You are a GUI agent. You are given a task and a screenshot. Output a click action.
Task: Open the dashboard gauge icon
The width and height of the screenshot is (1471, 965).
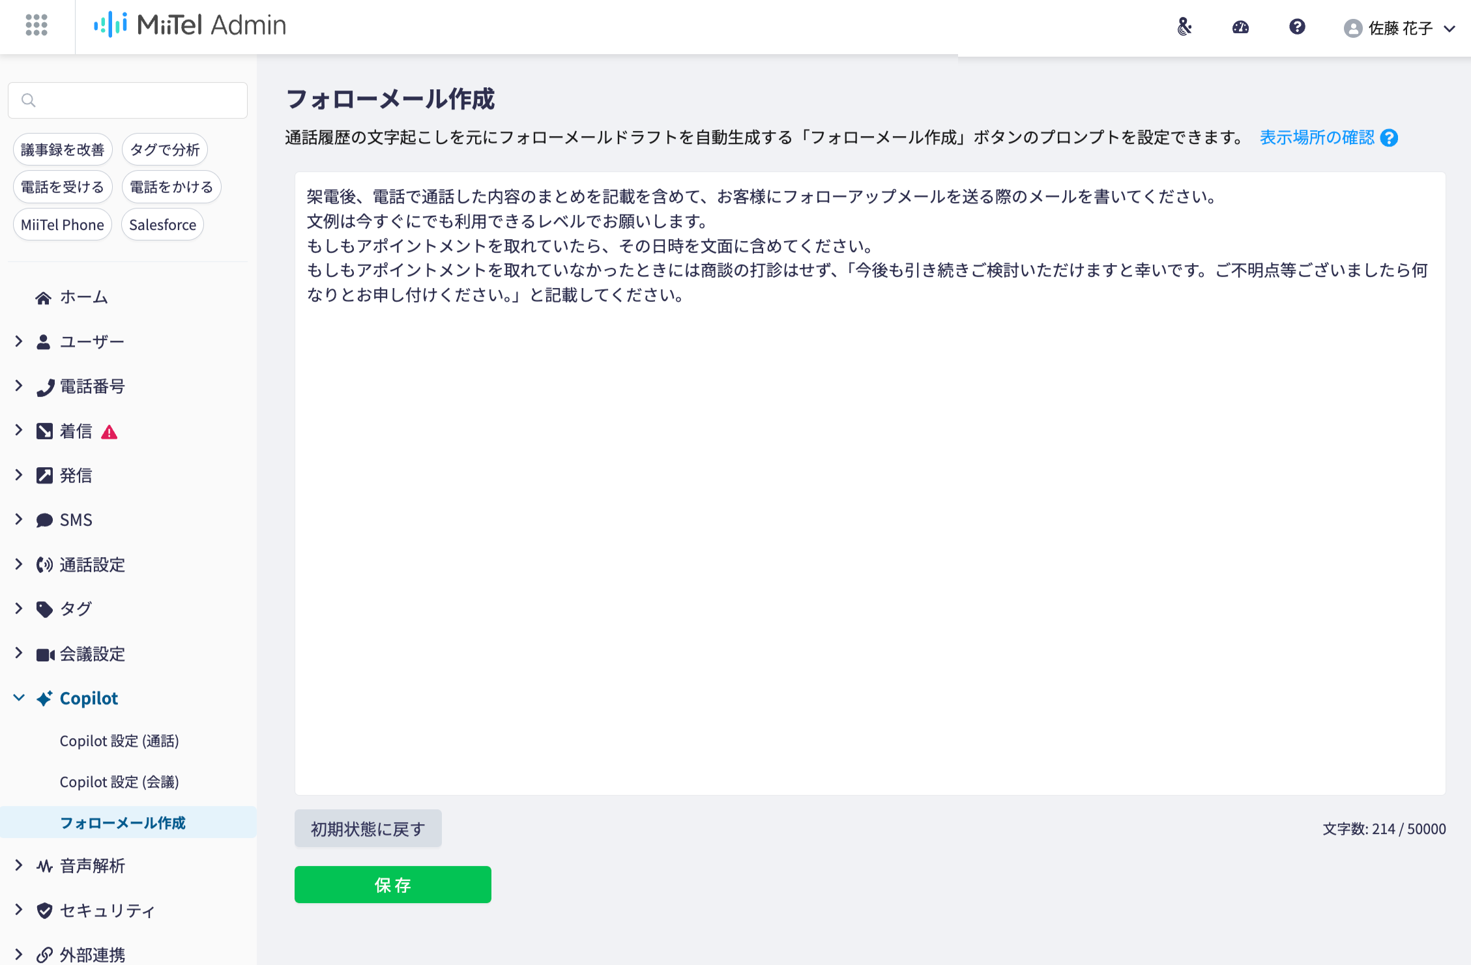click(x=1240, y=27)
